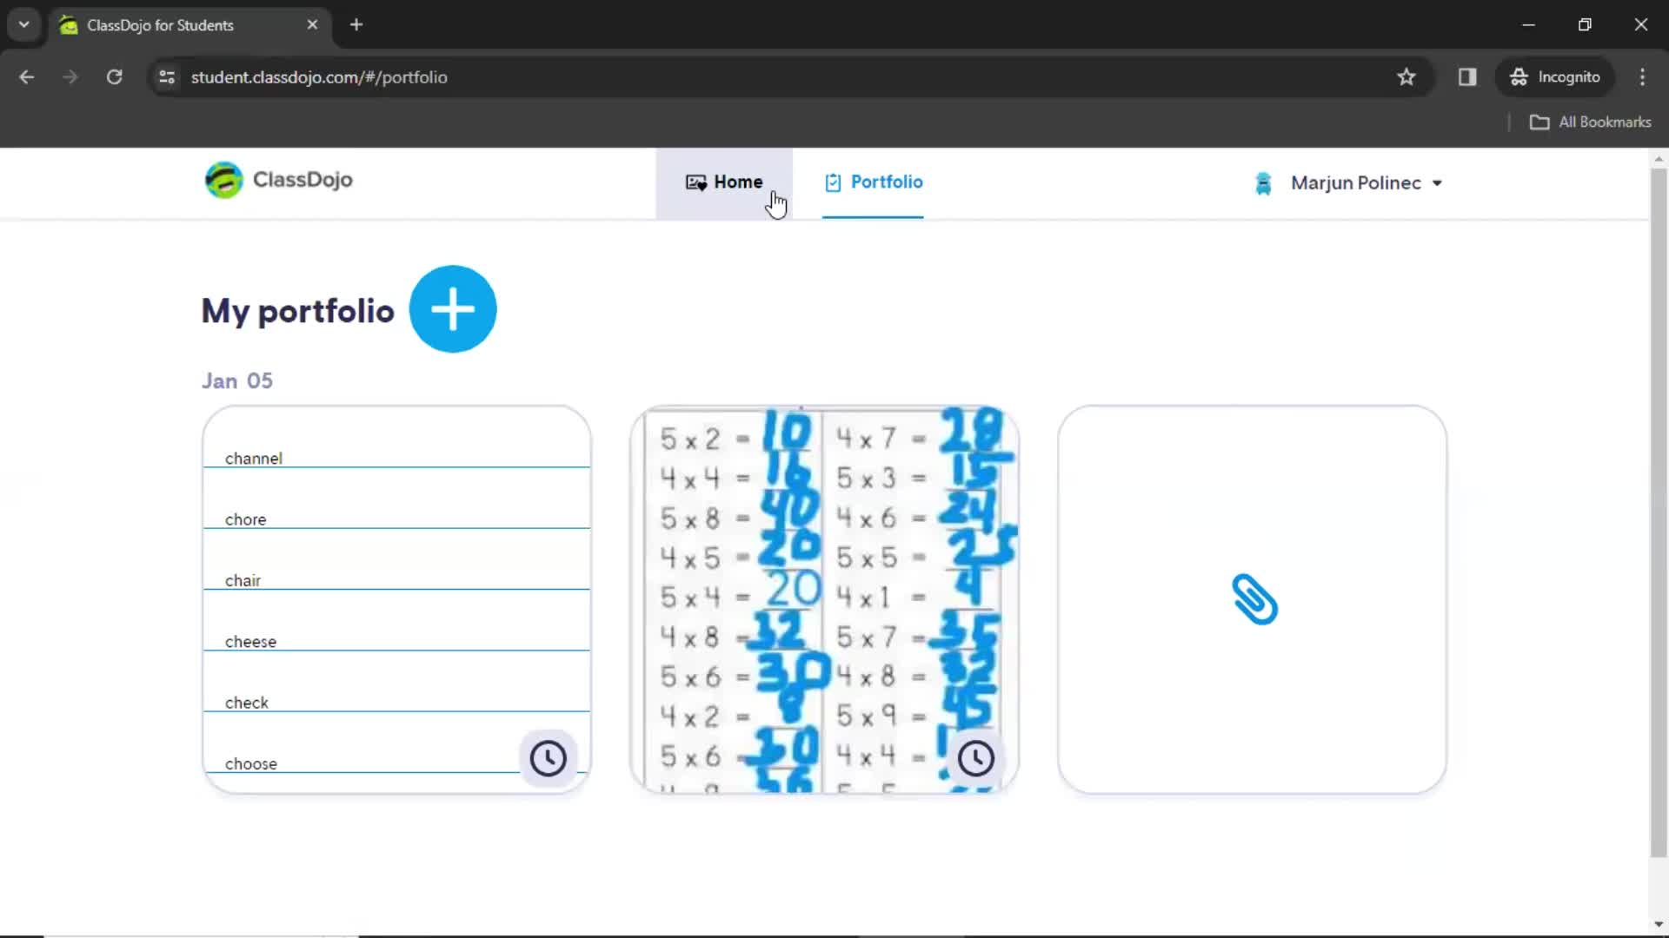1669x938 pixels.
Task: Click the browser address bar URL
Action: (317, 76)
